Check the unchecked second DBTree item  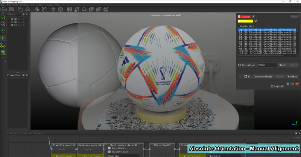(12, 22)
